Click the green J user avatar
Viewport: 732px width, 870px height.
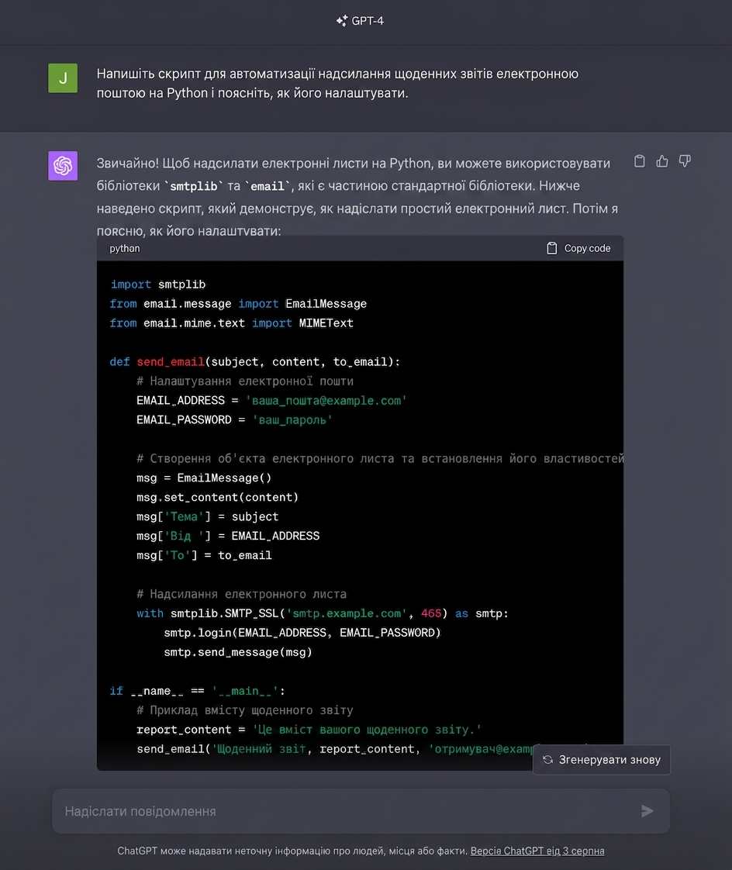(63, 78)
